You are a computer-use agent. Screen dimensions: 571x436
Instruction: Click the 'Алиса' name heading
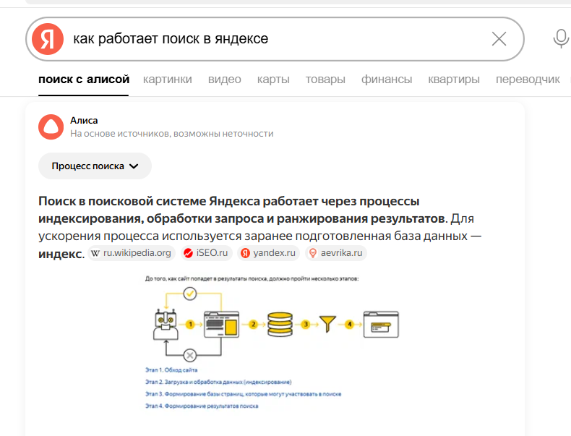tap(84, 120)
